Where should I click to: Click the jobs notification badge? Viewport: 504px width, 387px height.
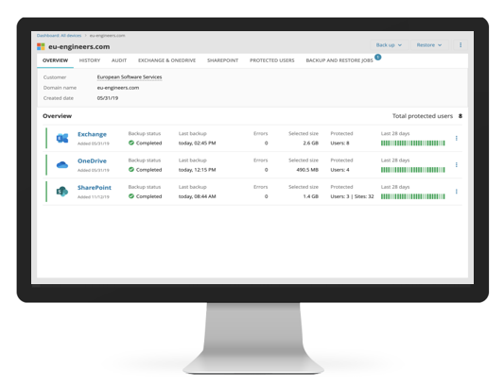[378, 58]
